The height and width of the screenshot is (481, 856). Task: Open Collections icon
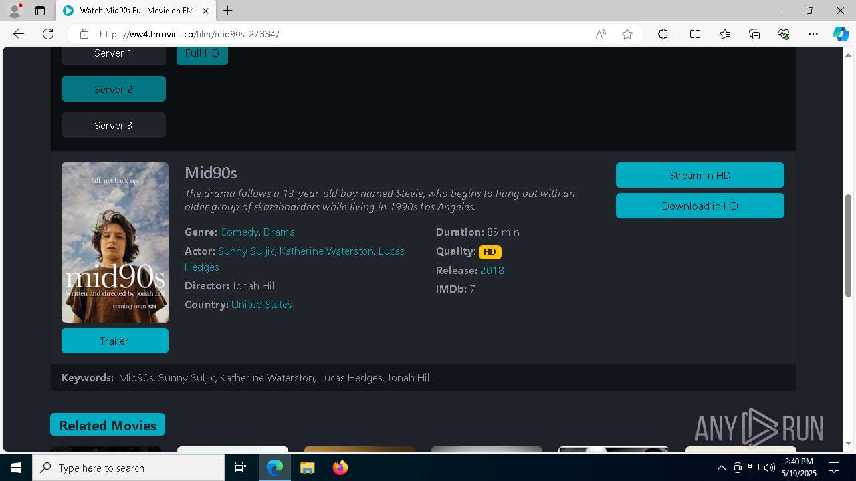pyautogui.click(x=754, y=34)
